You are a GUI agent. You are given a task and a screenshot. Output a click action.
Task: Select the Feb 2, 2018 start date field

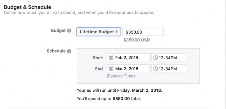coord(128,57)
